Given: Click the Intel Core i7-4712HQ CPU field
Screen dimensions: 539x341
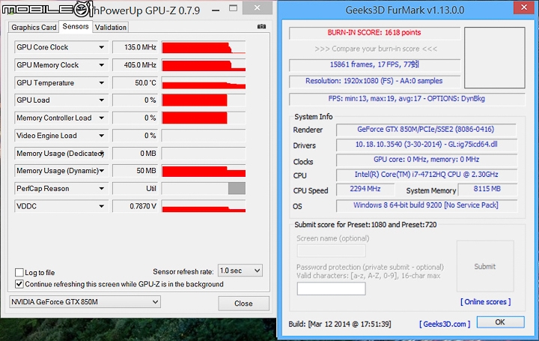Looking at the screenshot, I should pos(426,175).
